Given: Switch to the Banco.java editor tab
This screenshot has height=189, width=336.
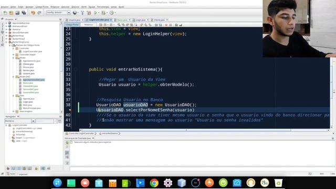Looking at the screenshot, I should point(122,20).
